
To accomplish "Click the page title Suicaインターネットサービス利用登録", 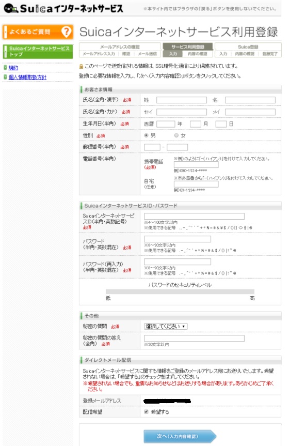I will point(179,32).
